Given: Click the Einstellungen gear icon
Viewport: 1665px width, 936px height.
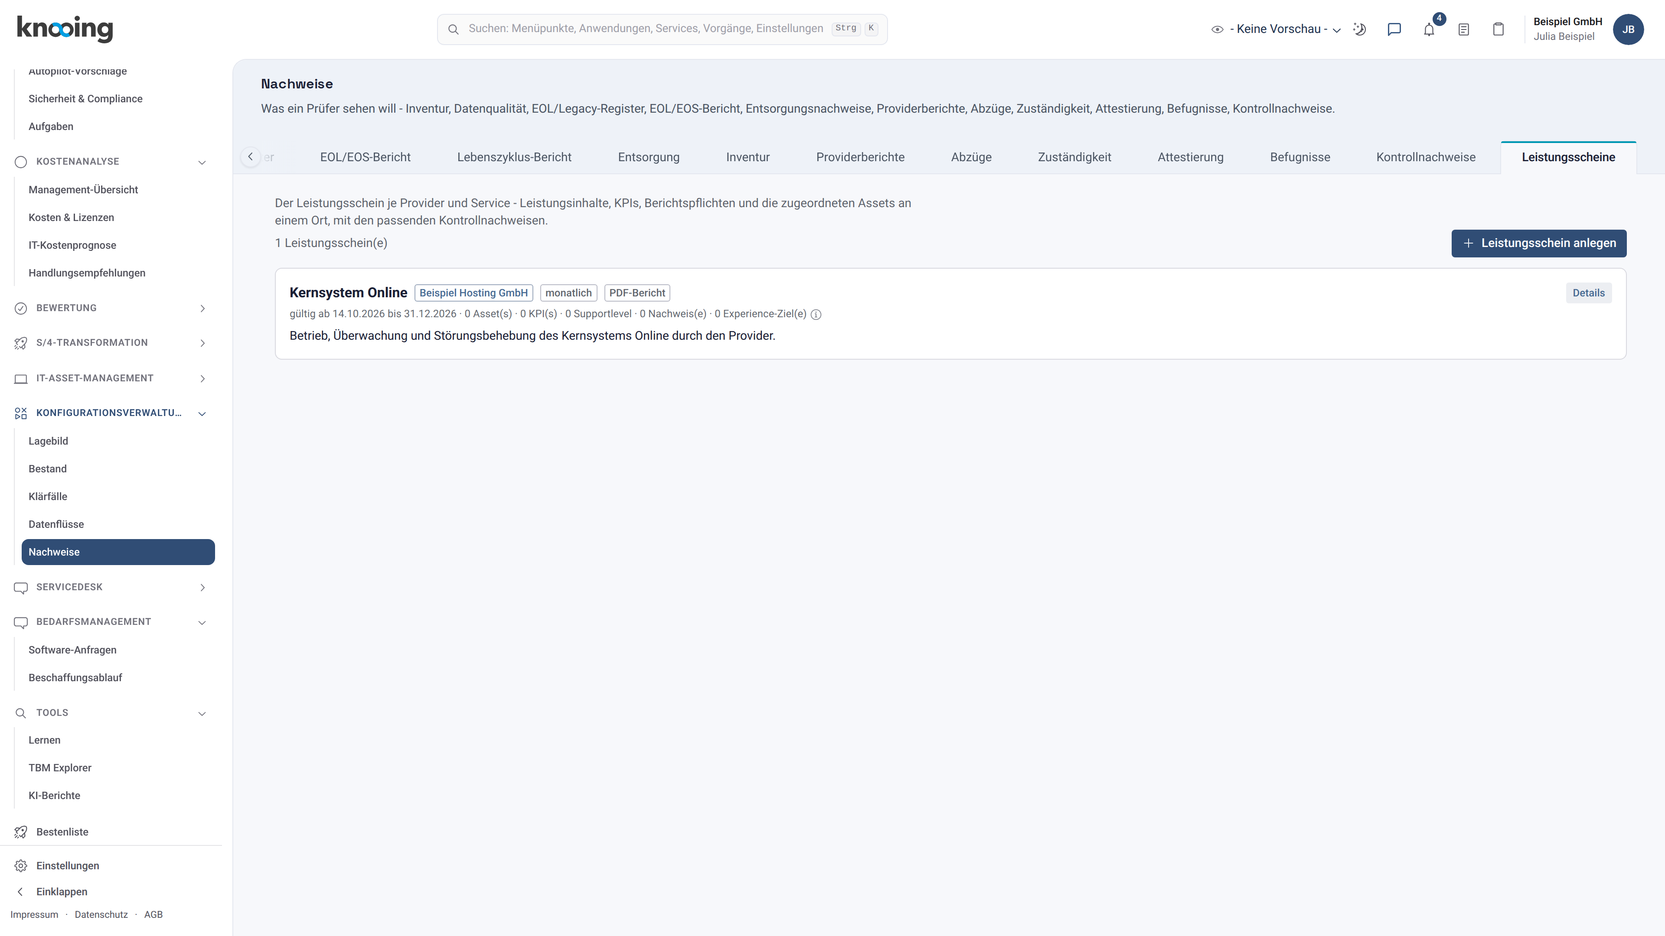Looking at the screenshot, I should pos(21,866).
